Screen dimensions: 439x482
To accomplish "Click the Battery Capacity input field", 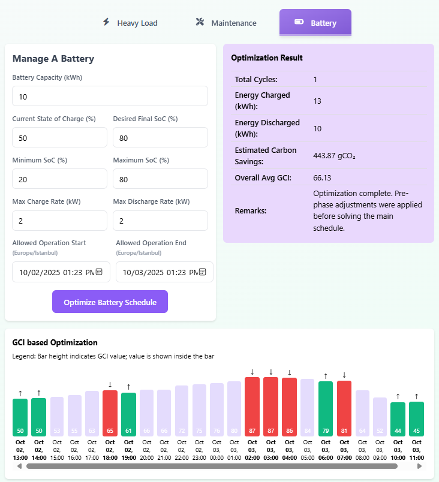I will [110, 97].
